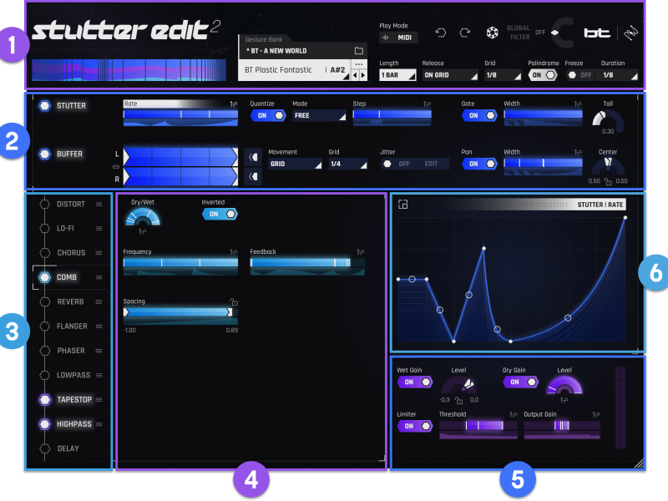Open the three-dot gesture preset menu
The height and width of the screenshot is (501, 668).
coord(359,64)
